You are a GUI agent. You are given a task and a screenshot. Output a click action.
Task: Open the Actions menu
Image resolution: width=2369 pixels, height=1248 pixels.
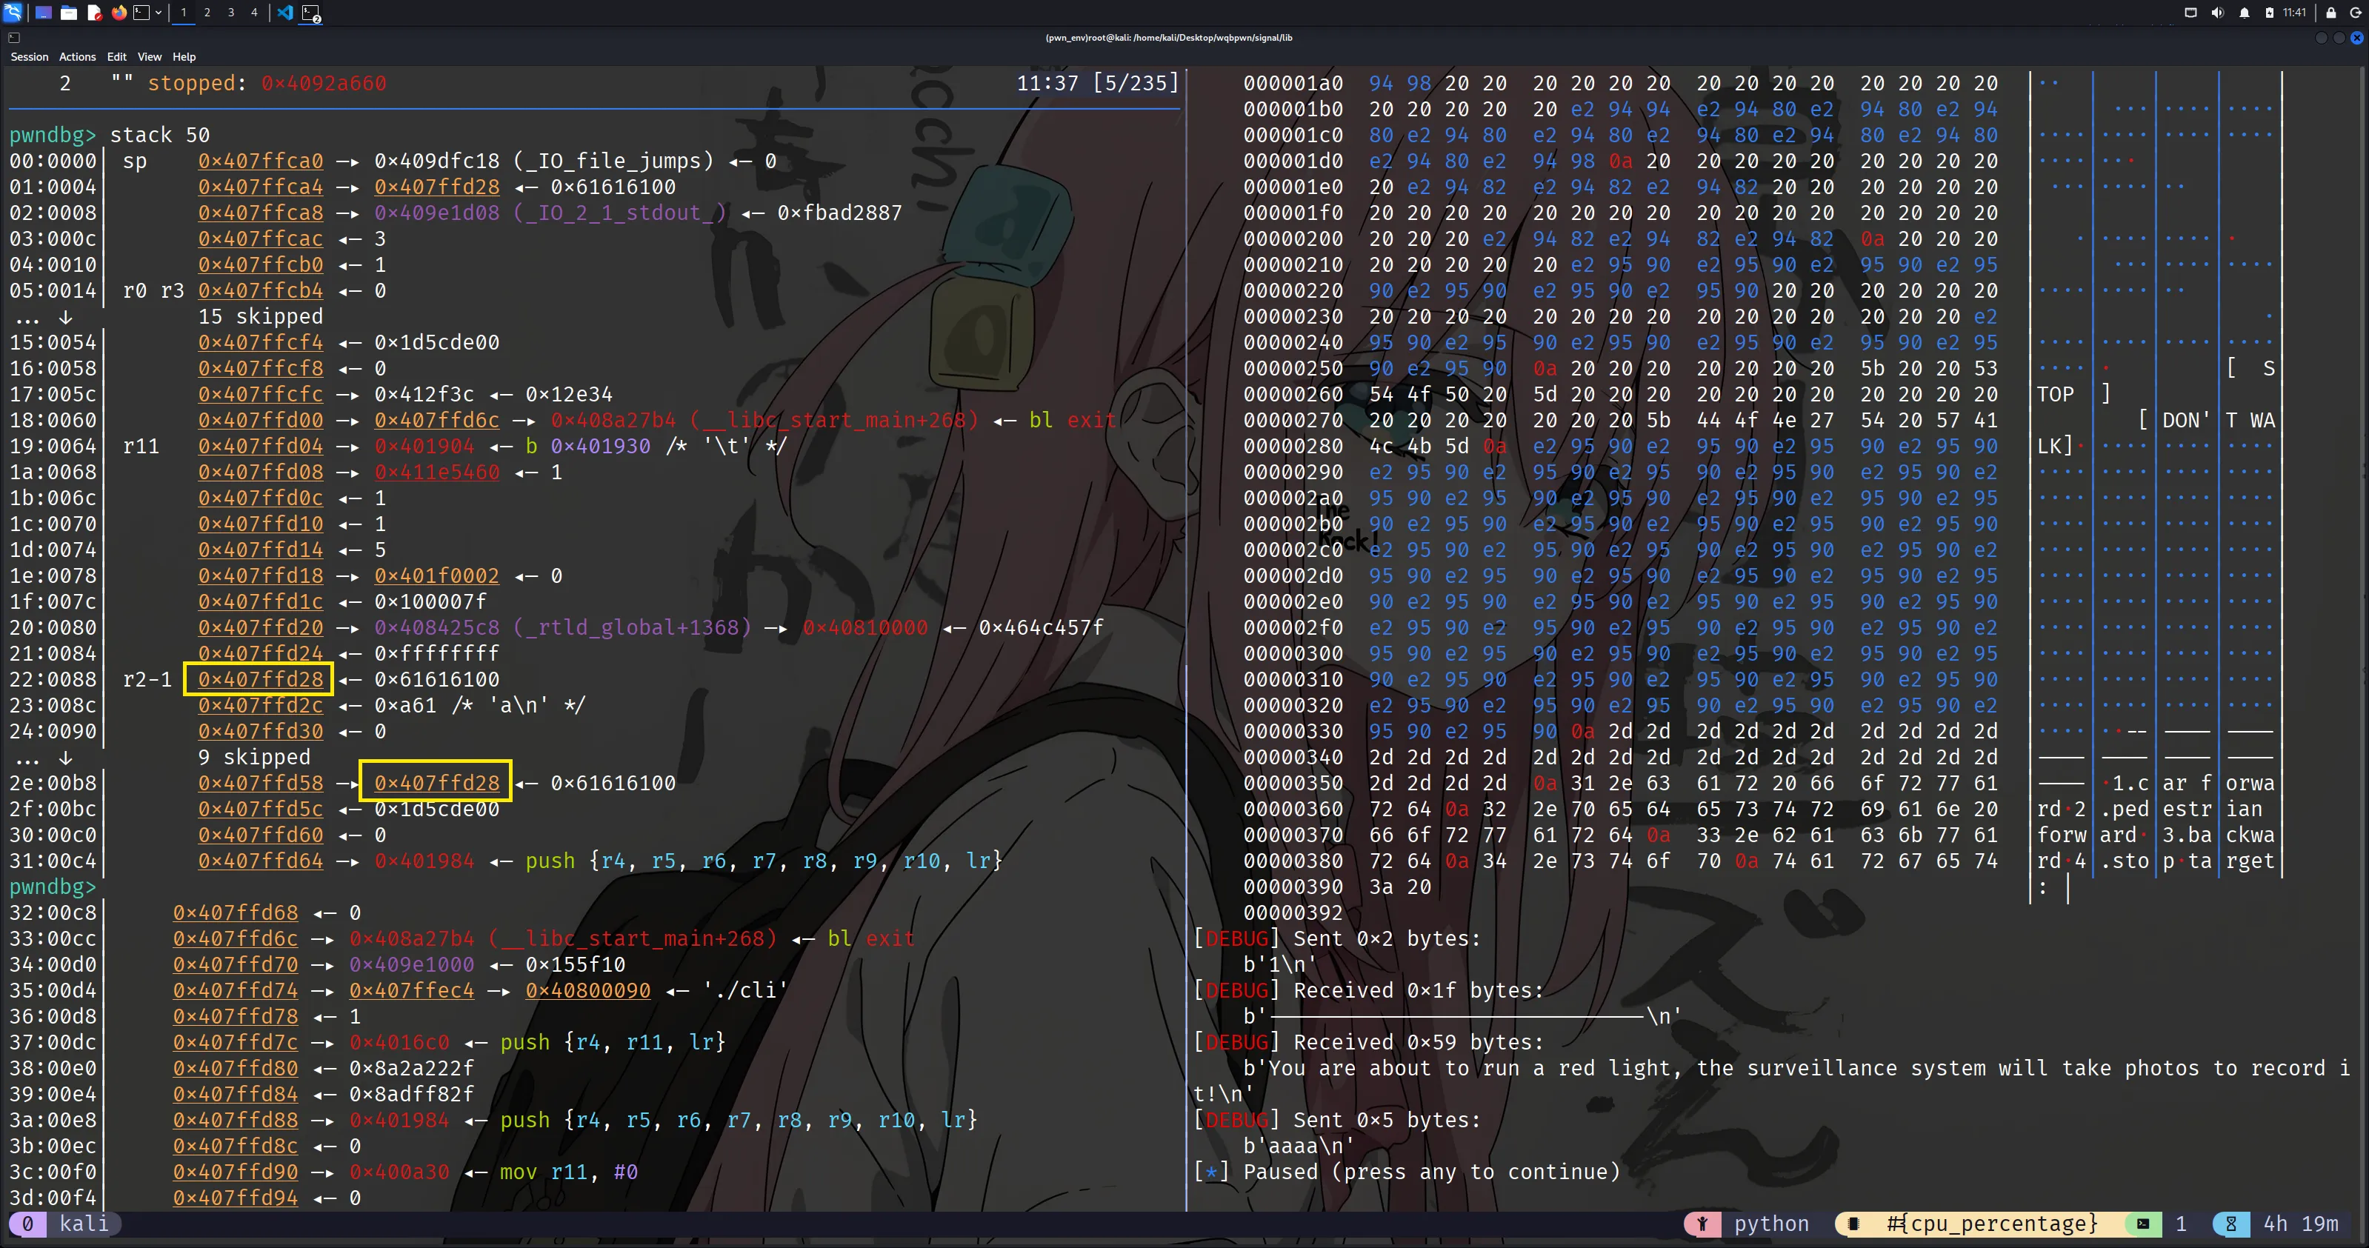tap(77, 57)
